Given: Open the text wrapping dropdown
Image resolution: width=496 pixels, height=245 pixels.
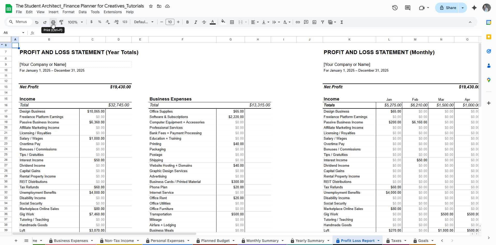Looking at the screenshot, I should click(276, 22).
